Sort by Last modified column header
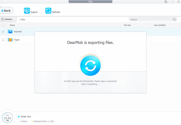Screen dimensions: 181x125 coord(160,25)
